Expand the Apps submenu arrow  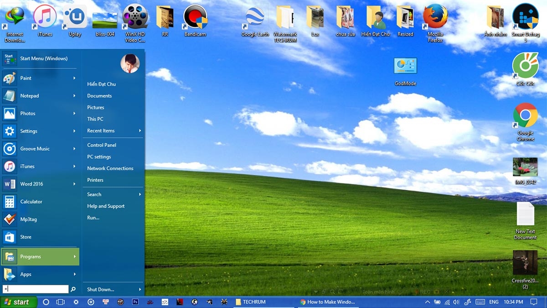74,274
